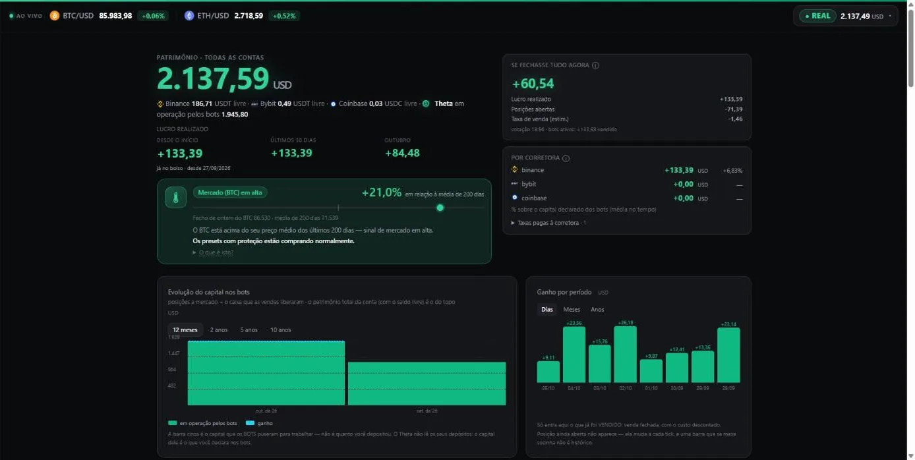
Task: Click the 'Taxa de venda (estim.)' row
Action: (x=627, y=119)
